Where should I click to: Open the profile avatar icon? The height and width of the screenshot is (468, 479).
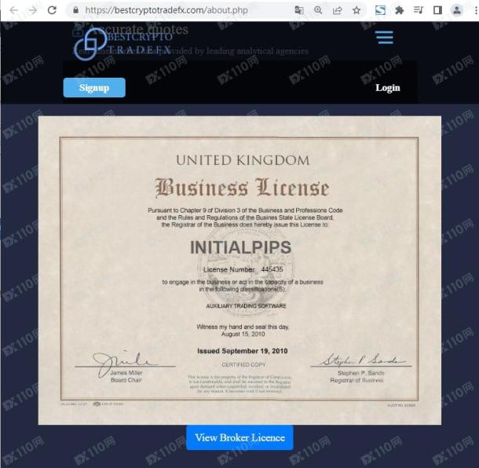457,10
